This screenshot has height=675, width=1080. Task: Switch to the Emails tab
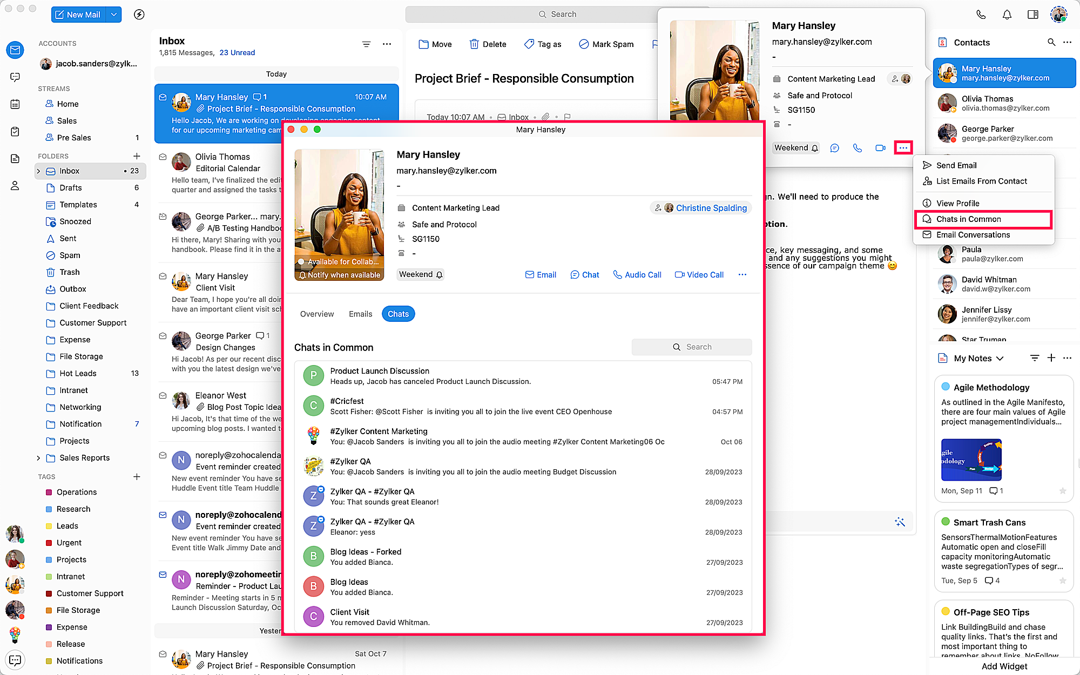pos(360,314)
